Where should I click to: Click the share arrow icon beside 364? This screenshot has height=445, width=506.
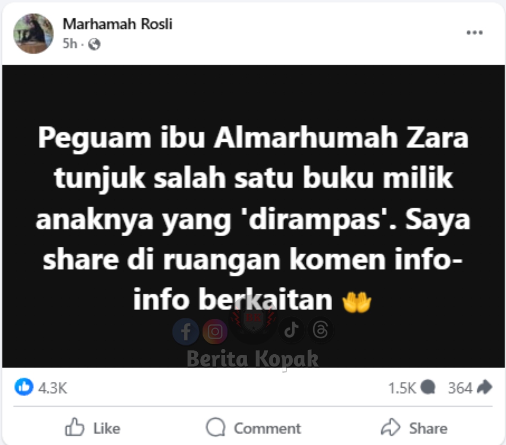(484, 387)
